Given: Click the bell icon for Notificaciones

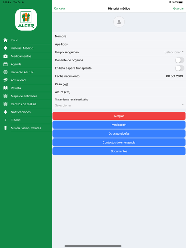Looking at the screenshot, I should tap(5, 112).
